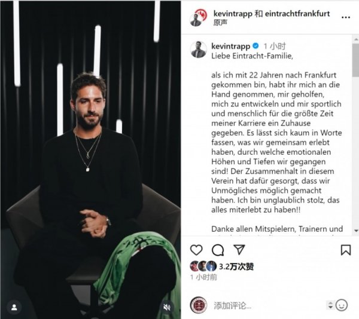Open eintrachtfrankfurt profile from header

click(297, 14)
